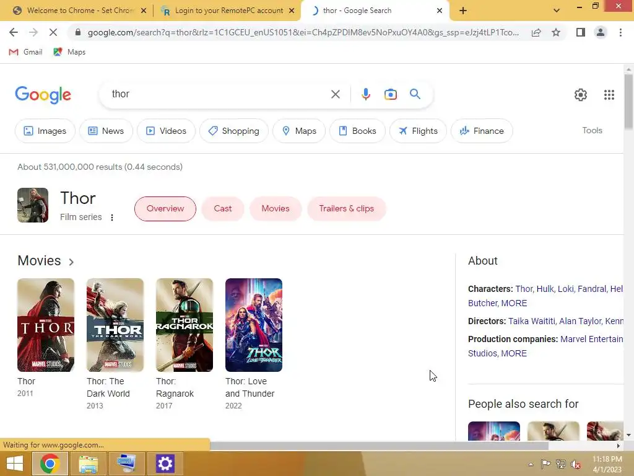Stop page loading with X button
Viewport: 634px width, 476px height.
[53, 32]
